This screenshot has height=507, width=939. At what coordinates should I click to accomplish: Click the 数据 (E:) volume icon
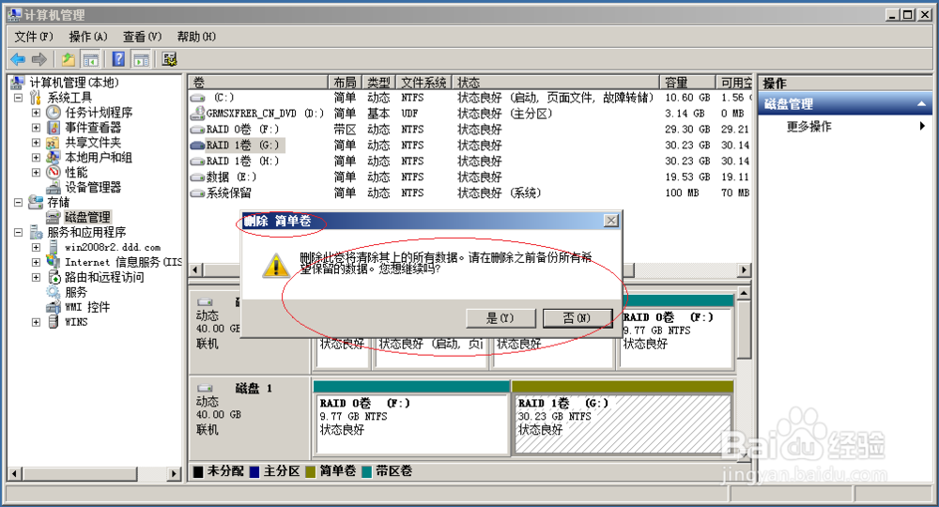click(x=197, y=177)
